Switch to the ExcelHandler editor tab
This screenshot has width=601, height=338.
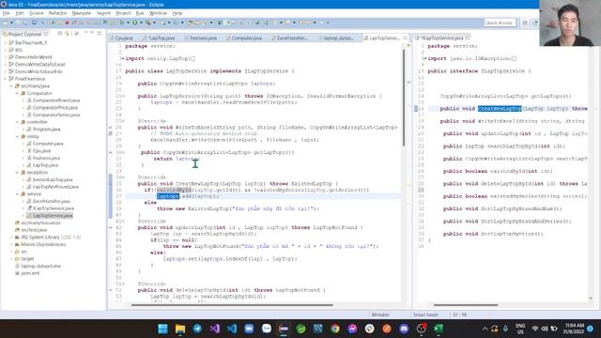291,38
